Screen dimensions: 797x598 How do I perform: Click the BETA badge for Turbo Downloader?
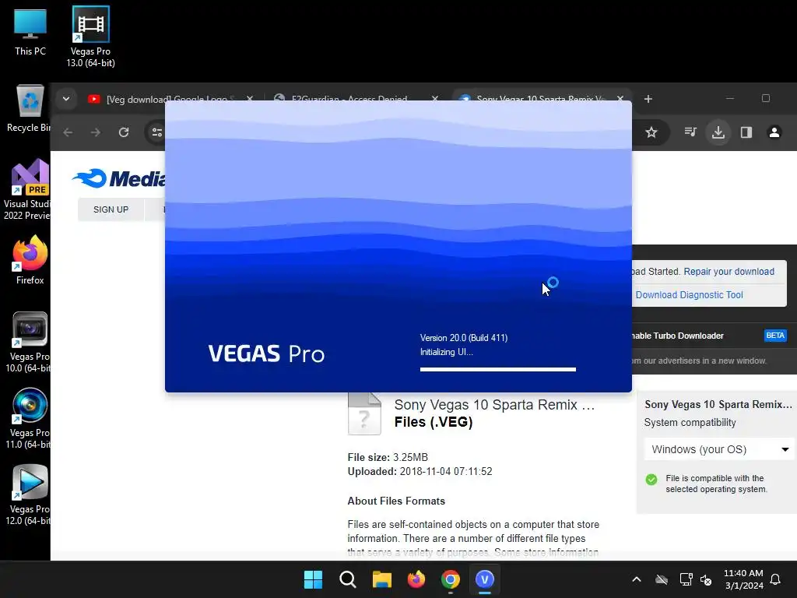coord(775,336)
